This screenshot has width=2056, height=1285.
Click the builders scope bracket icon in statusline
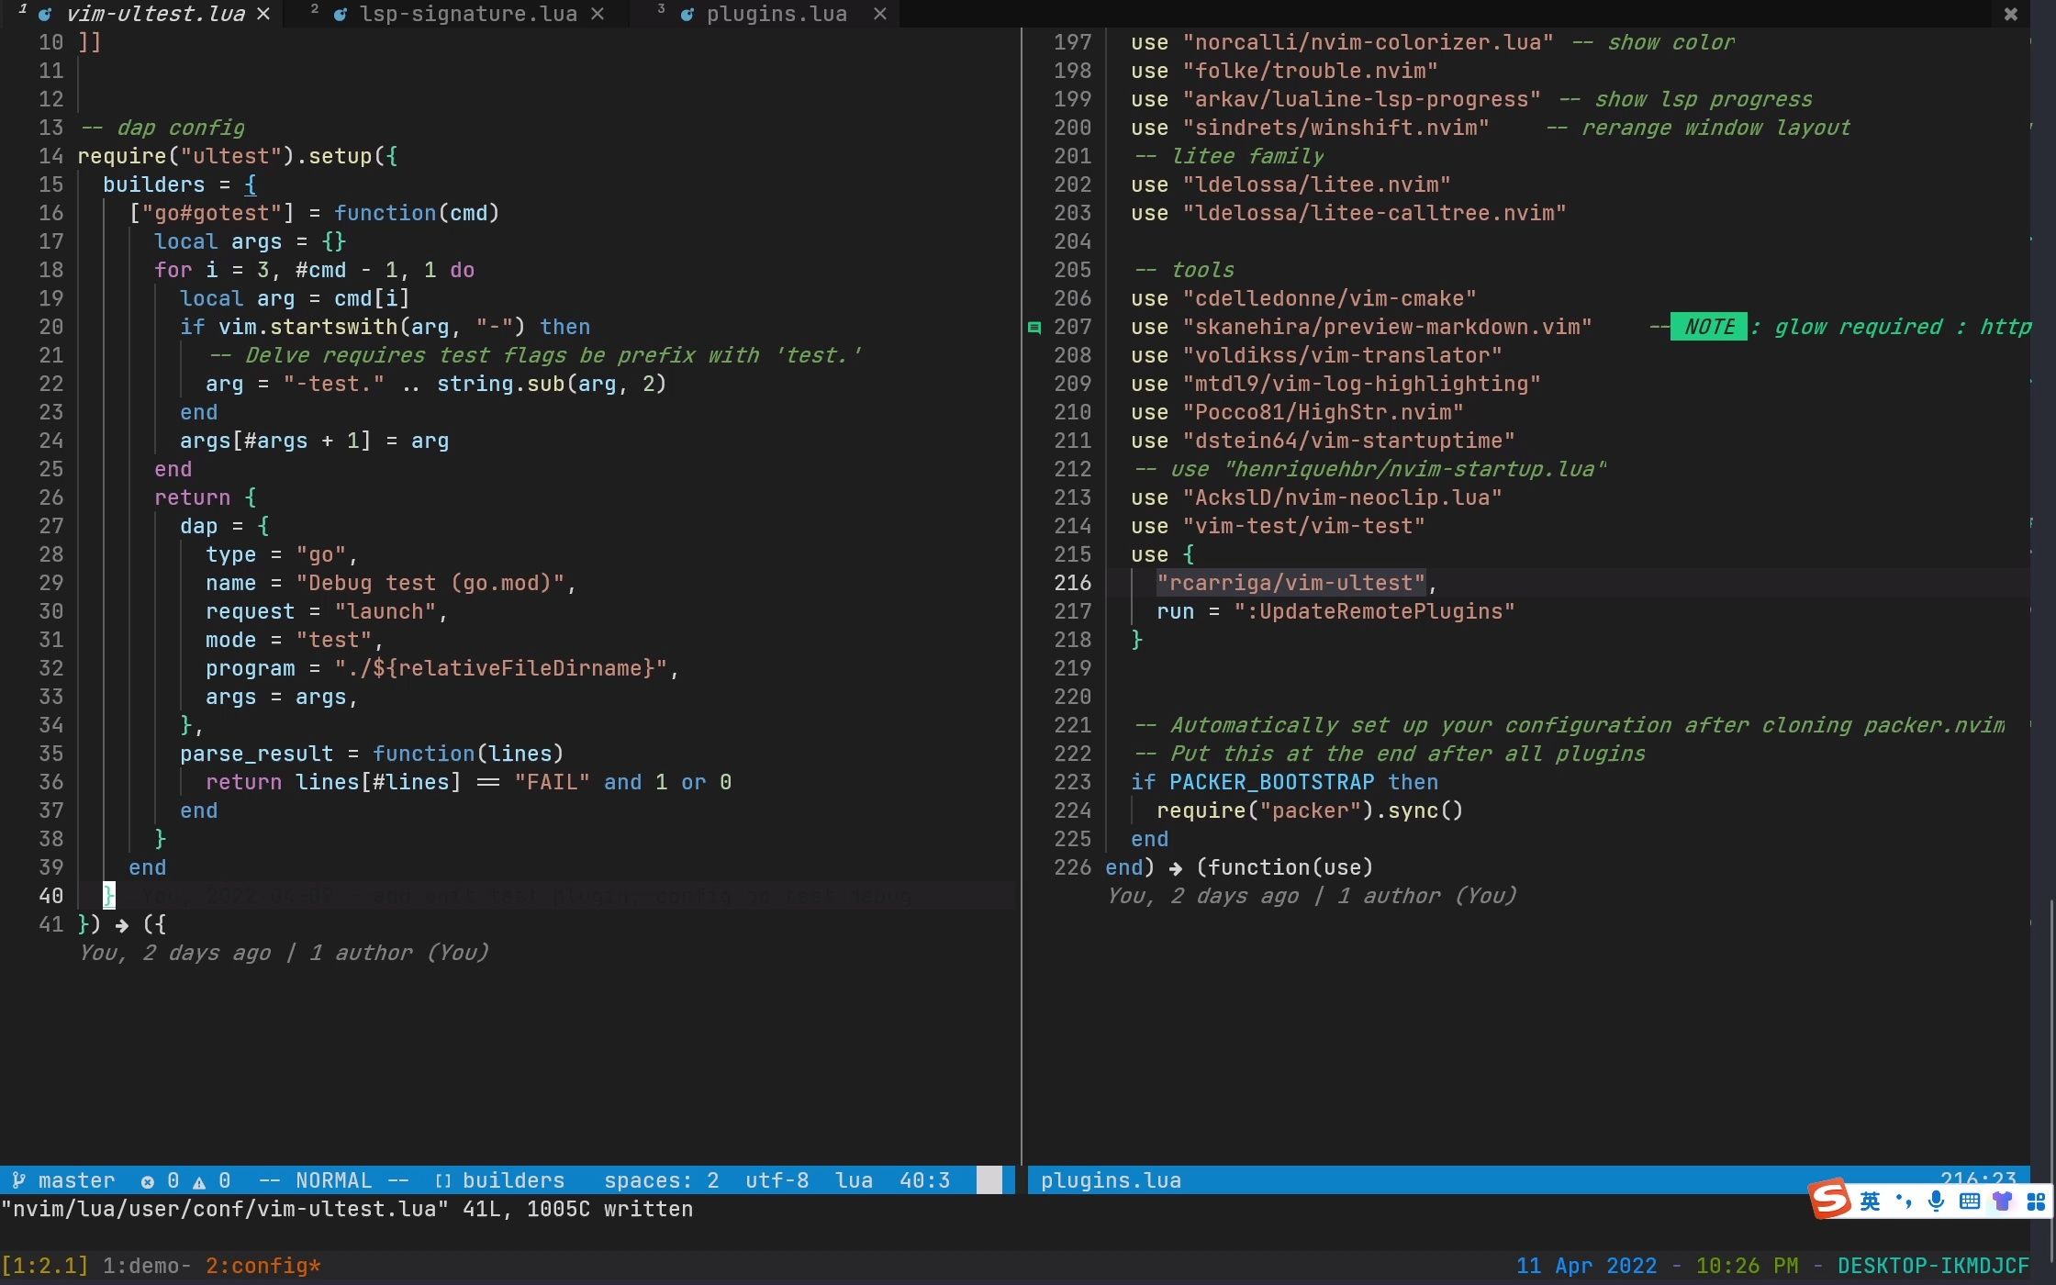[442, 1181]
